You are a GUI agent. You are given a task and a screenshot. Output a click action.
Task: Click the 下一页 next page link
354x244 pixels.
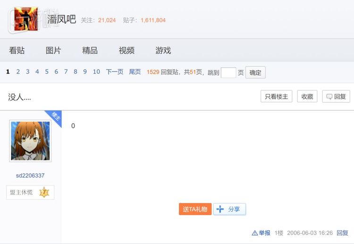point(115,72)
